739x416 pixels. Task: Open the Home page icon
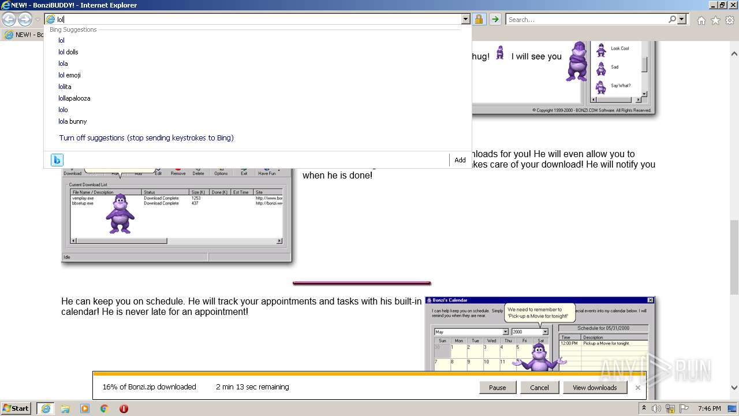click(x=701, y=20)
